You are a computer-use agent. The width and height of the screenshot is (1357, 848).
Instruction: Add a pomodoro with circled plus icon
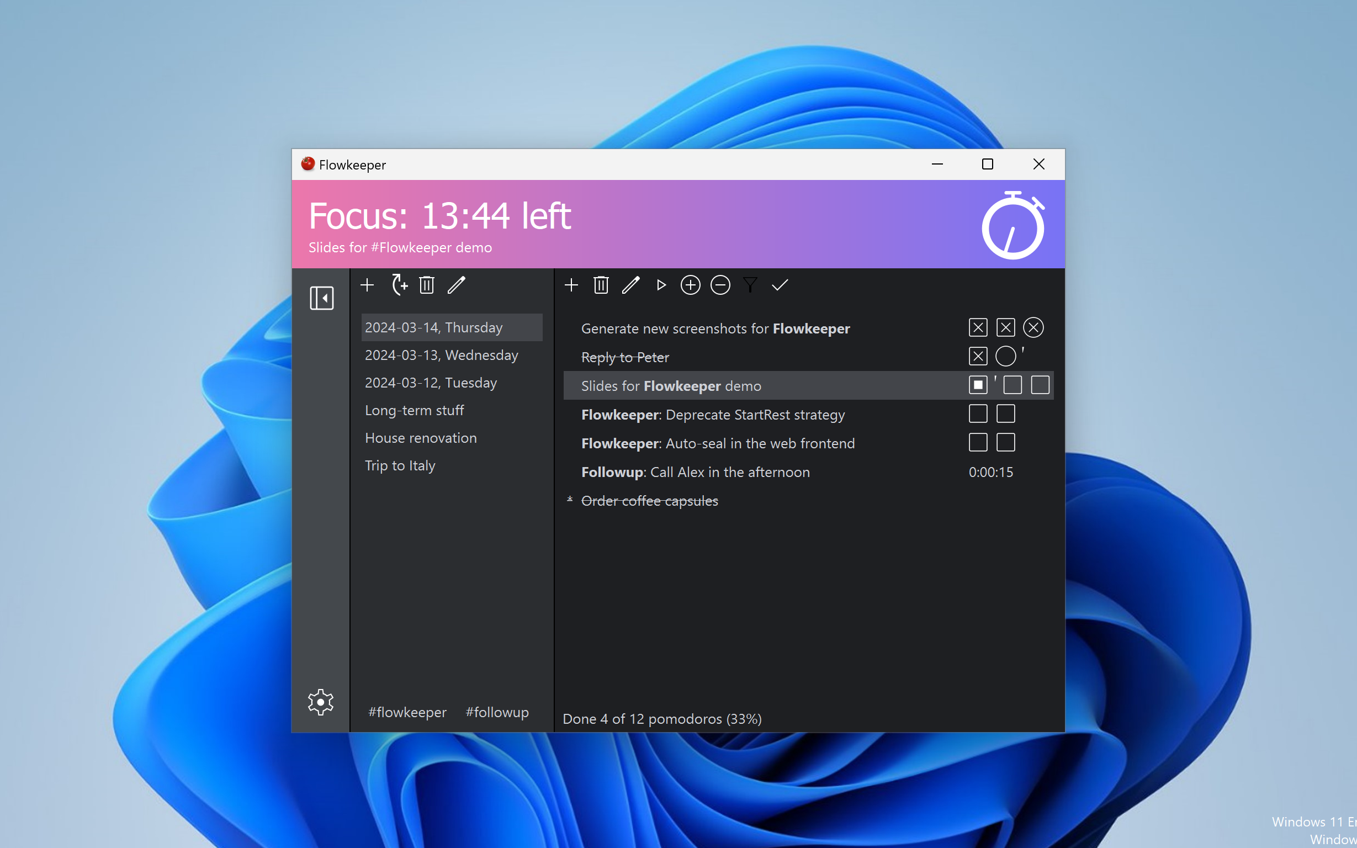690,285
